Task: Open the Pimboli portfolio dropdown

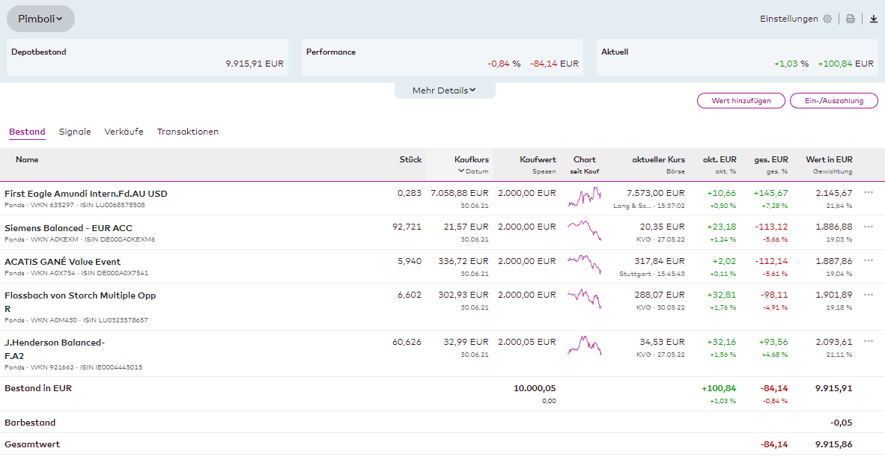Action: click(x=40, y=19)
